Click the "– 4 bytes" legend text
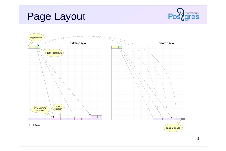Image resolution: width=226 pixels, height=151 pixels. (35, 125)
